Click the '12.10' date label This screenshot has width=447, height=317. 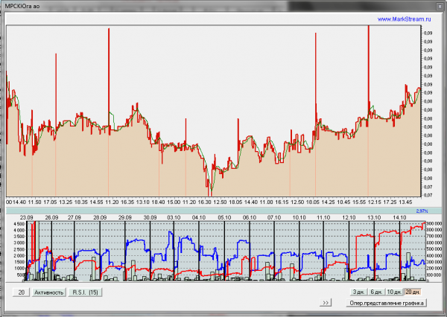pos(349,217)
